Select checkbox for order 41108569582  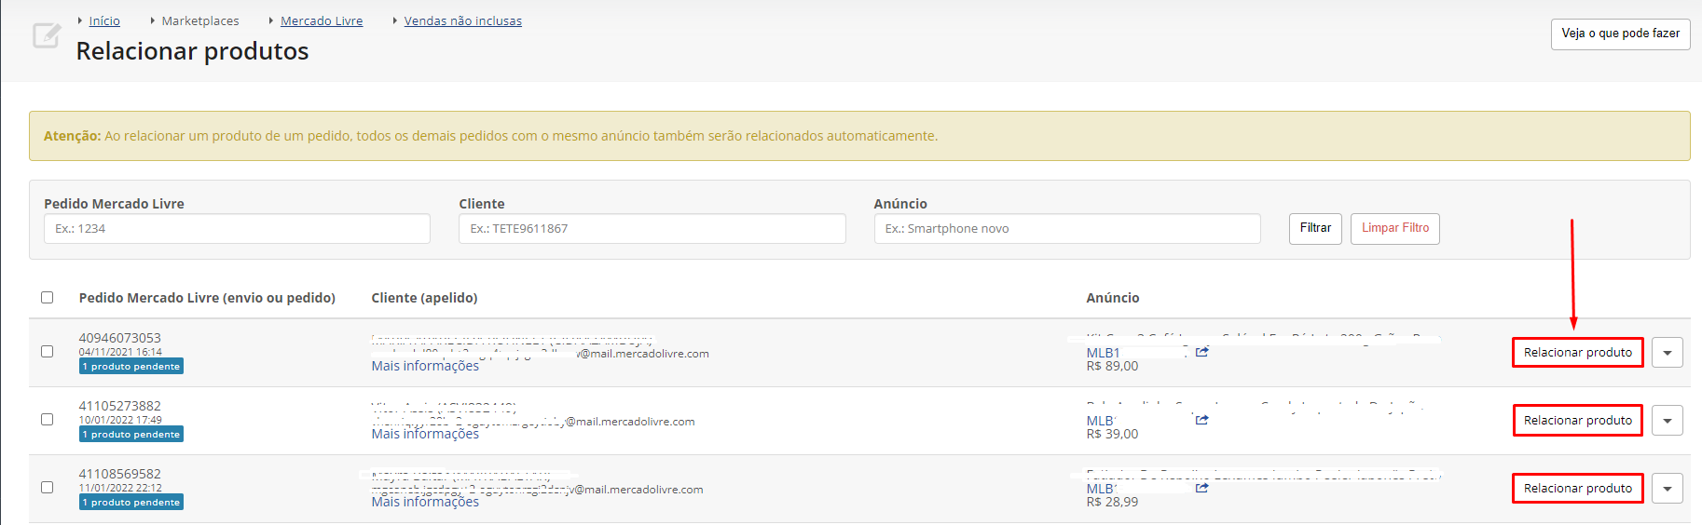pyautogui.click(x=47, y=488)
